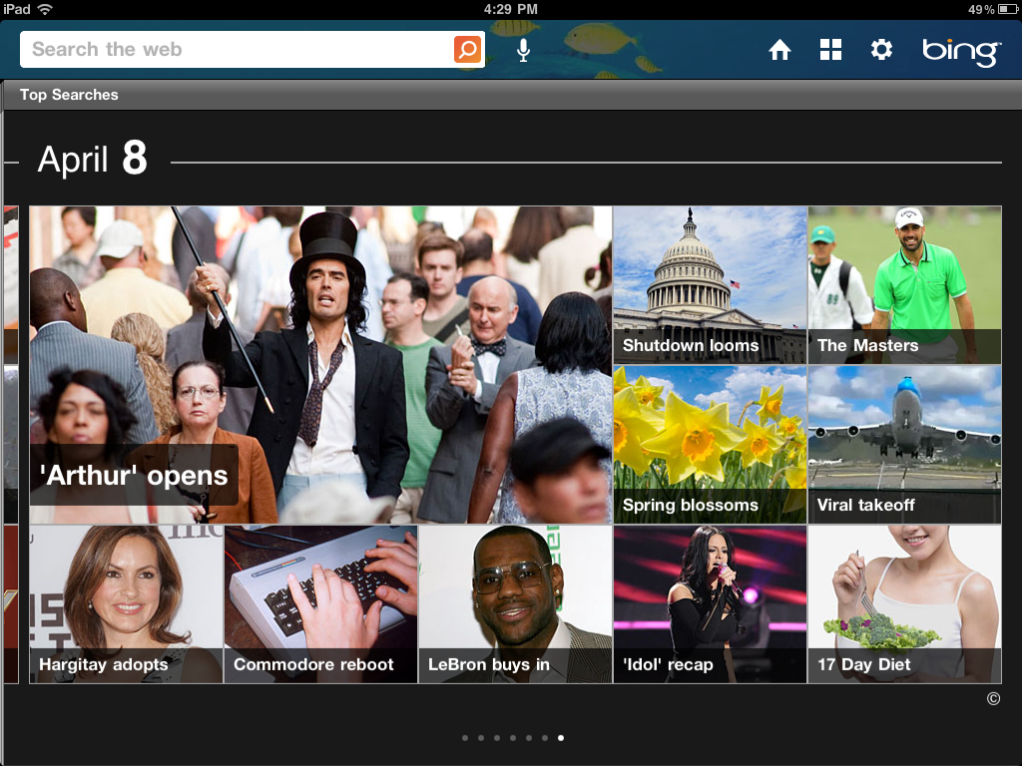Activate the microphone voice search icon
This screenshot has width=1022, height=766.
click(x=522, y=49)
